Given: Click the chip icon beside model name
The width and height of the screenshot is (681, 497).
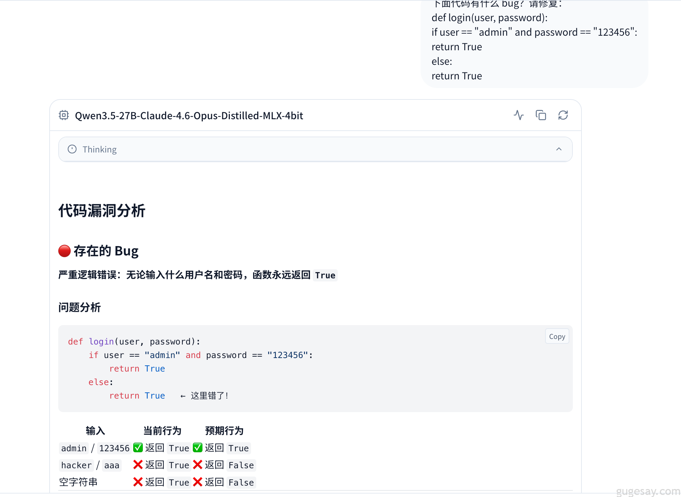Looking at the screenshot, I should point(64,115).
